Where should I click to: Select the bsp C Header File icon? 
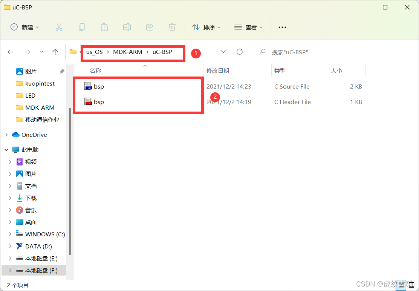point(88,101)
